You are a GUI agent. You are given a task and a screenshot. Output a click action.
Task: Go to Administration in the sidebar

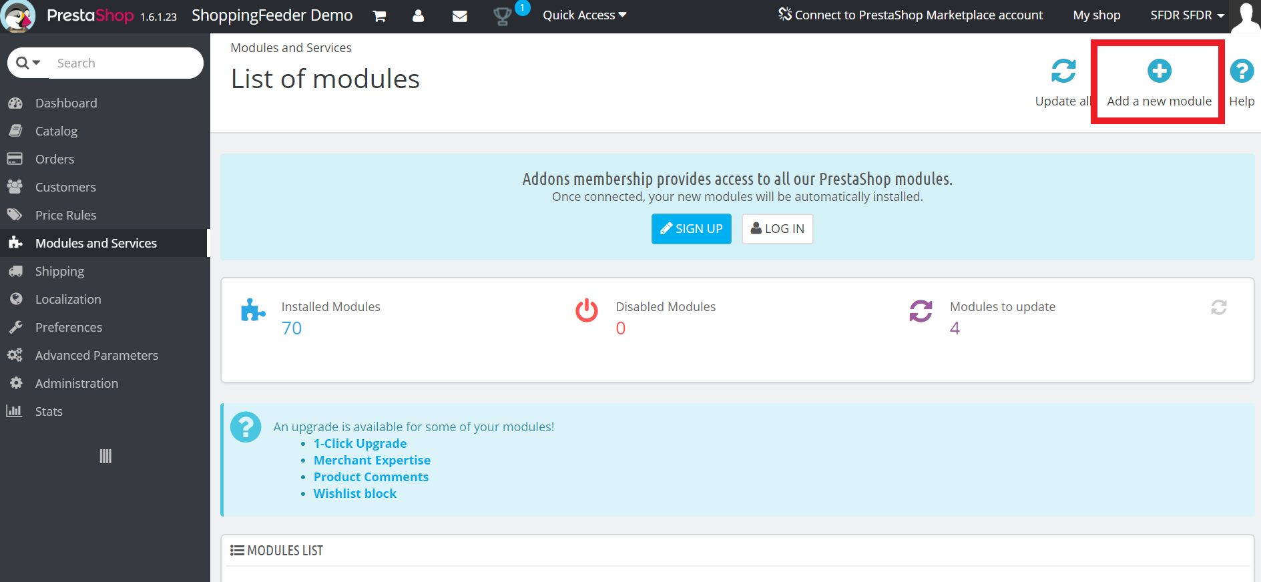point(105,383)
